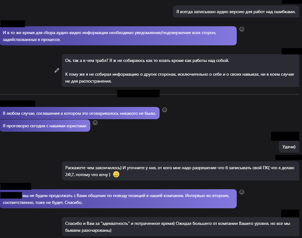302x238 pixels.
Task: React to "Я проговорю сегодня с нашими юристами"
Action: pos(95,123)
